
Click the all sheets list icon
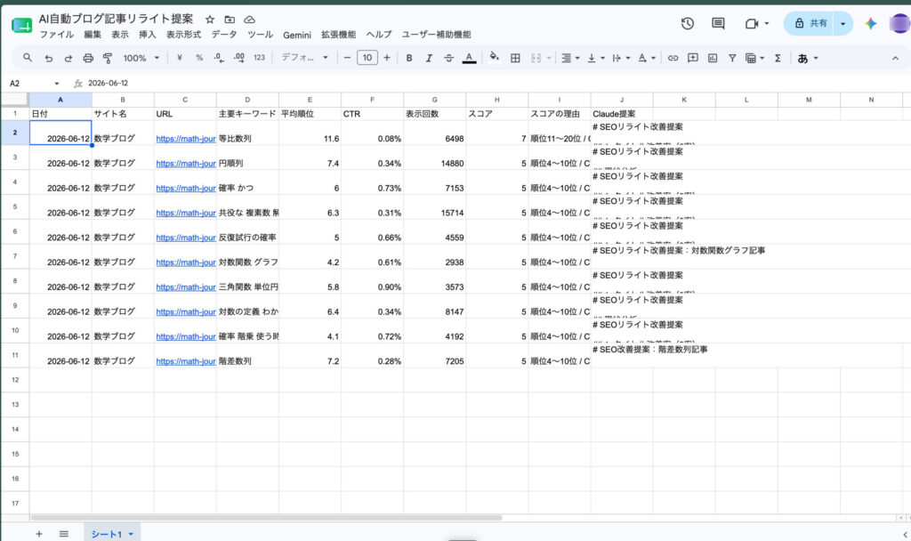[64, 534]
